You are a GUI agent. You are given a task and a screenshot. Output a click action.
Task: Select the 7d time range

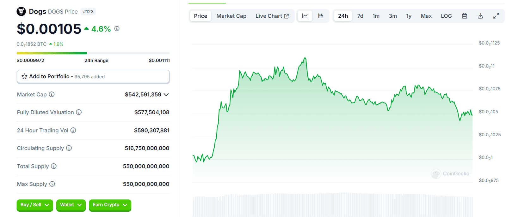click(360, 16)
